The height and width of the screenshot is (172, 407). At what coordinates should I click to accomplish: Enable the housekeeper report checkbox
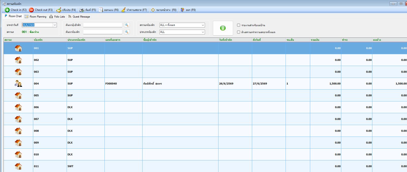tap(239, 25)
